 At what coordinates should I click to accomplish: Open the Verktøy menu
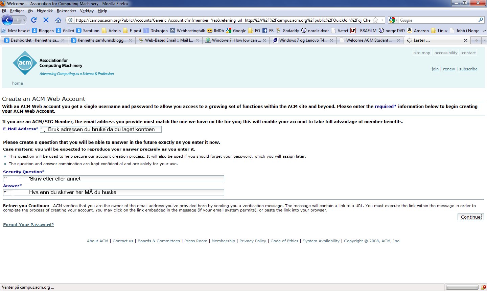(x=87, y=11)
